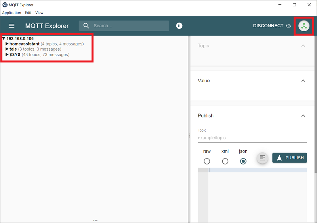Collapse the Topic panel chevron
Image resolution: width=317 pixels, height=223 pixels.
[x=303, y=46]
